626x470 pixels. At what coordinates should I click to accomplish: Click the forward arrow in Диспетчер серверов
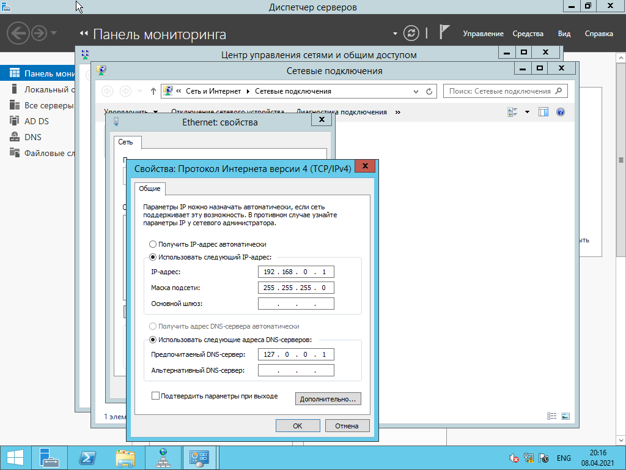39,33
